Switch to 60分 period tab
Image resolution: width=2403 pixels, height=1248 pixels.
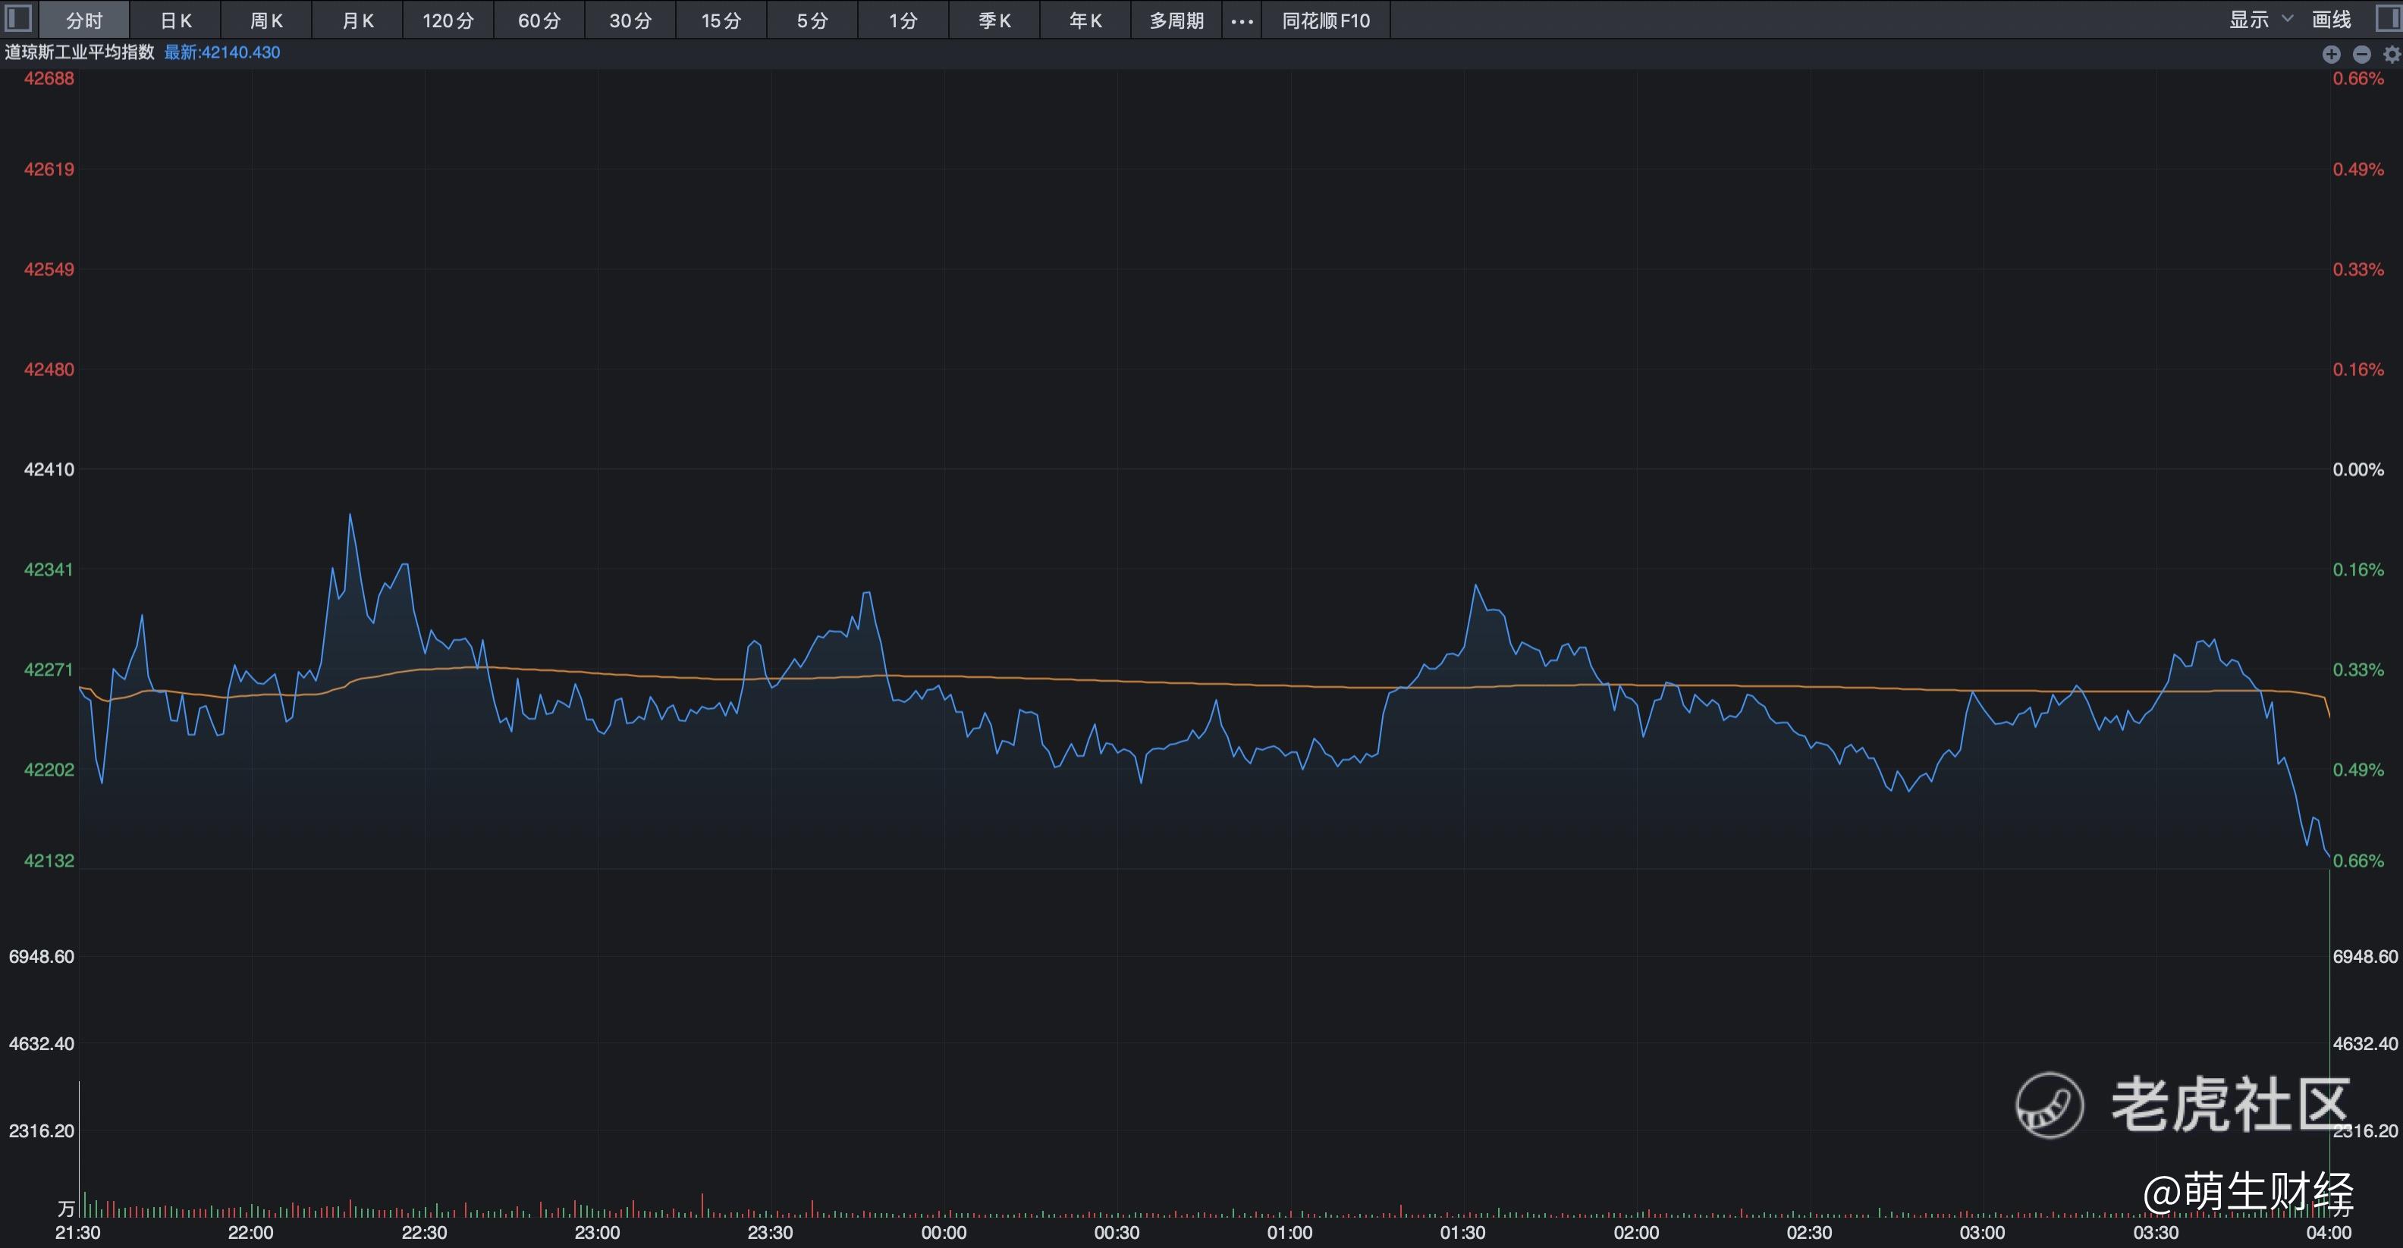click(539, 20)
